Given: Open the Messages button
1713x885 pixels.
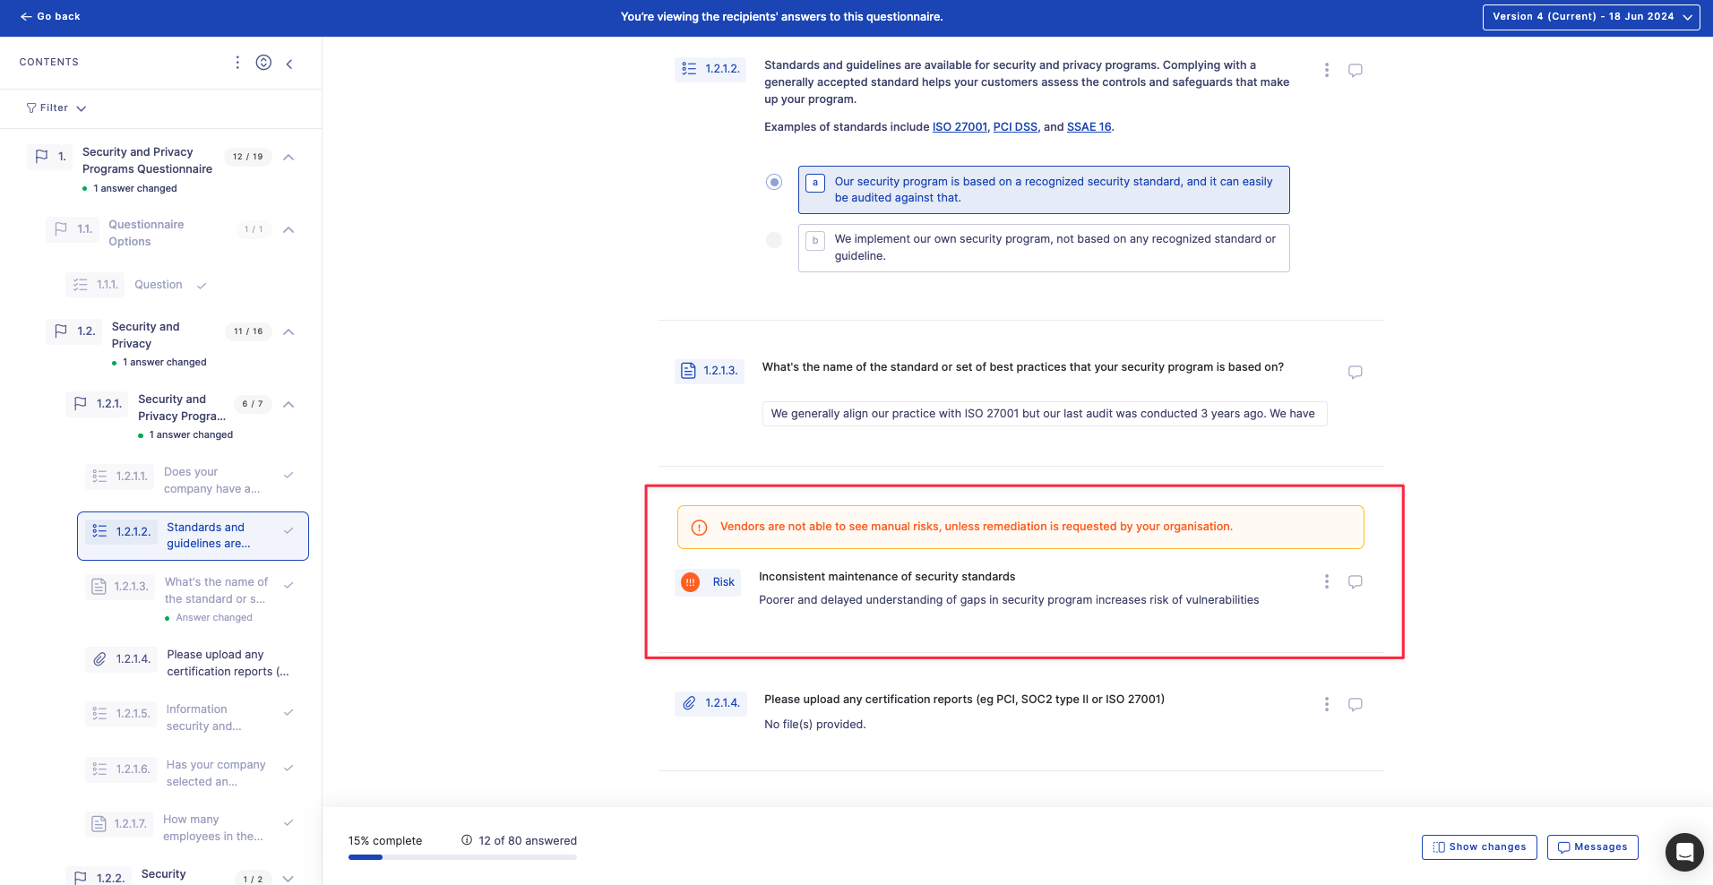Looking at the screenshot, I should pyautogui.click(x=1593, y=847).
